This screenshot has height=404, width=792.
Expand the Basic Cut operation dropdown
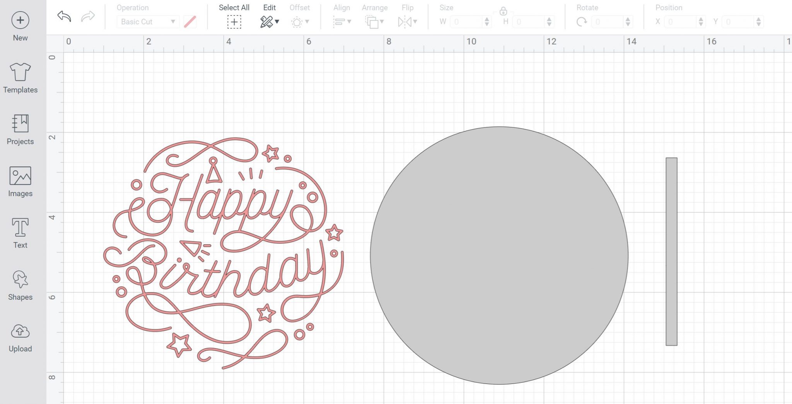148,22
